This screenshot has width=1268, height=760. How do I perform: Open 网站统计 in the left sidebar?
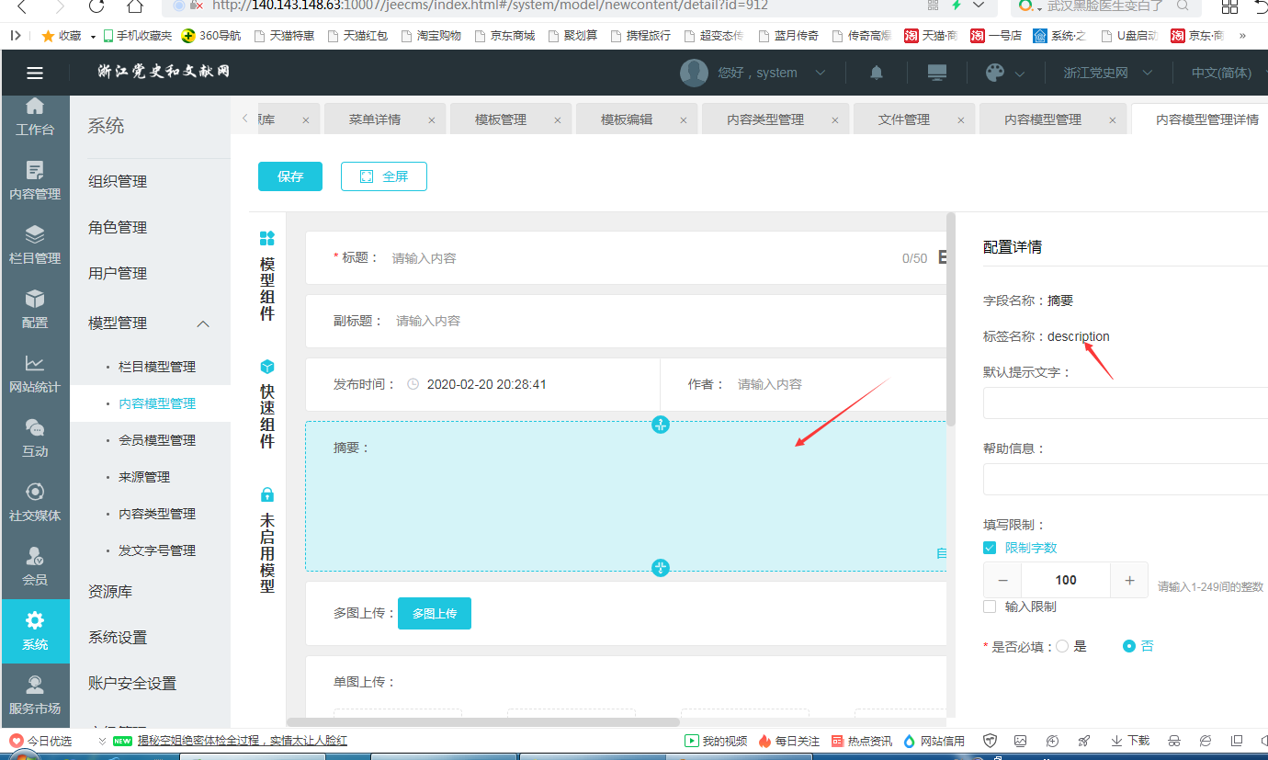35,373
